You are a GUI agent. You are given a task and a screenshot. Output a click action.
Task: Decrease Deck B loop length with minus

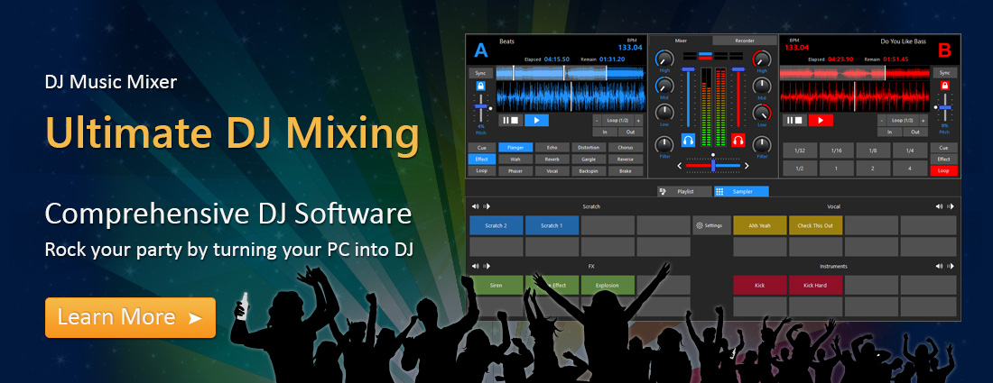click(882, 120)
